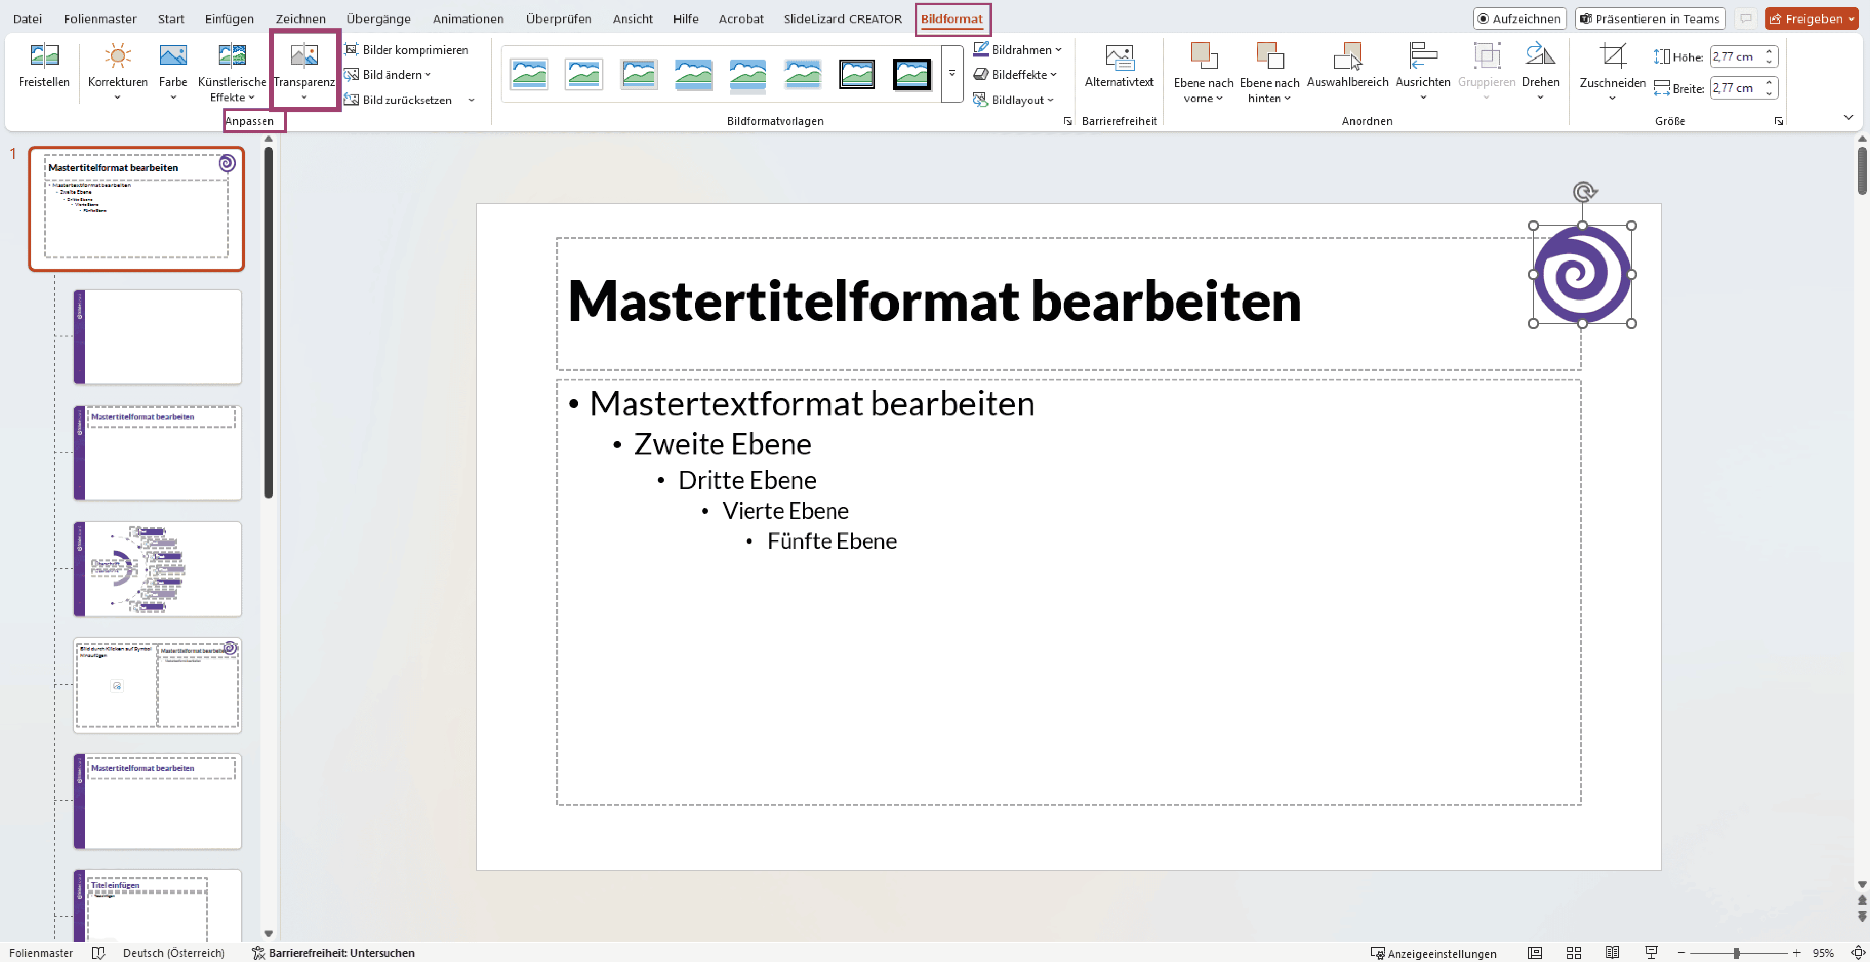This screenshot has height=962, width=1870.
Task: Click Bild zurücksetzen
Action: (398, 100)
